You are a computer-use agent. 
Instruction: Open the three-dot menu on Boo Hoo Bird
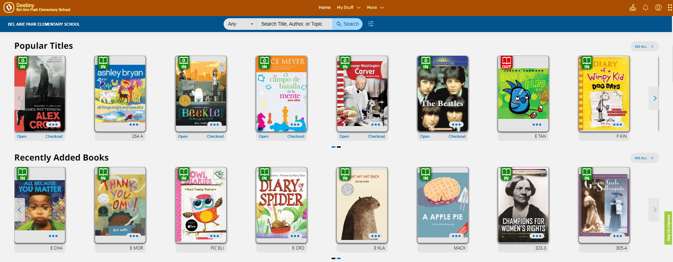tap(537, 125)
